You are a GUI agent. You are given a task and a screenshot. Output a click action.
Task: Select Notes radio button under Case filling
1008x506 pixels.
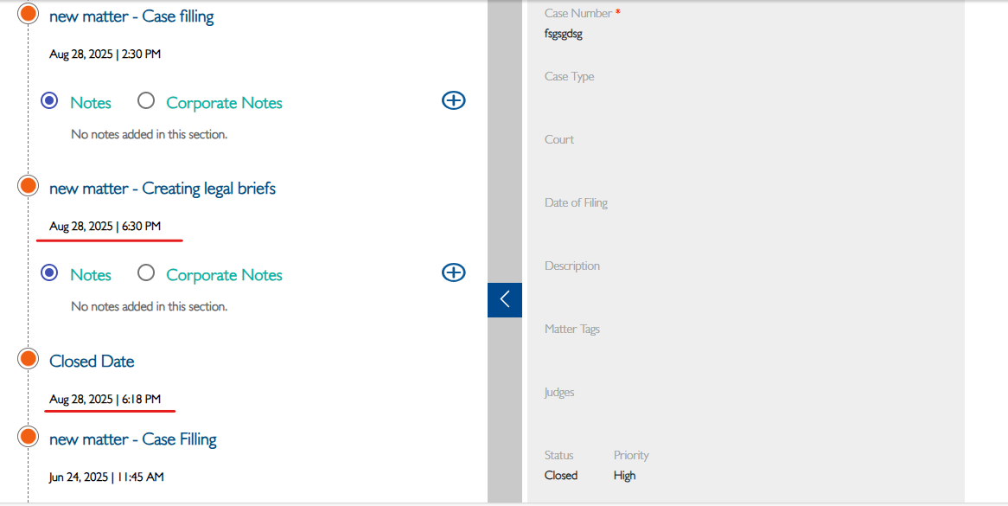49,101
